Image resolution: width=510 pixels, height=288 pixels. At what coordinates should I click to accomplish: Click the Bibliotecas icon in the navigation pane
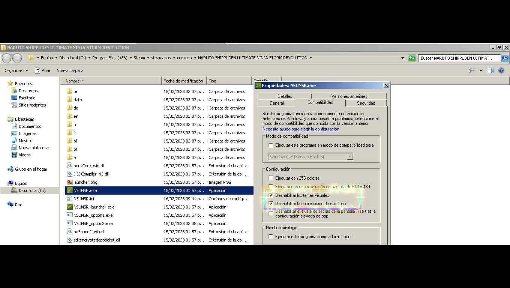click(10, 119)
